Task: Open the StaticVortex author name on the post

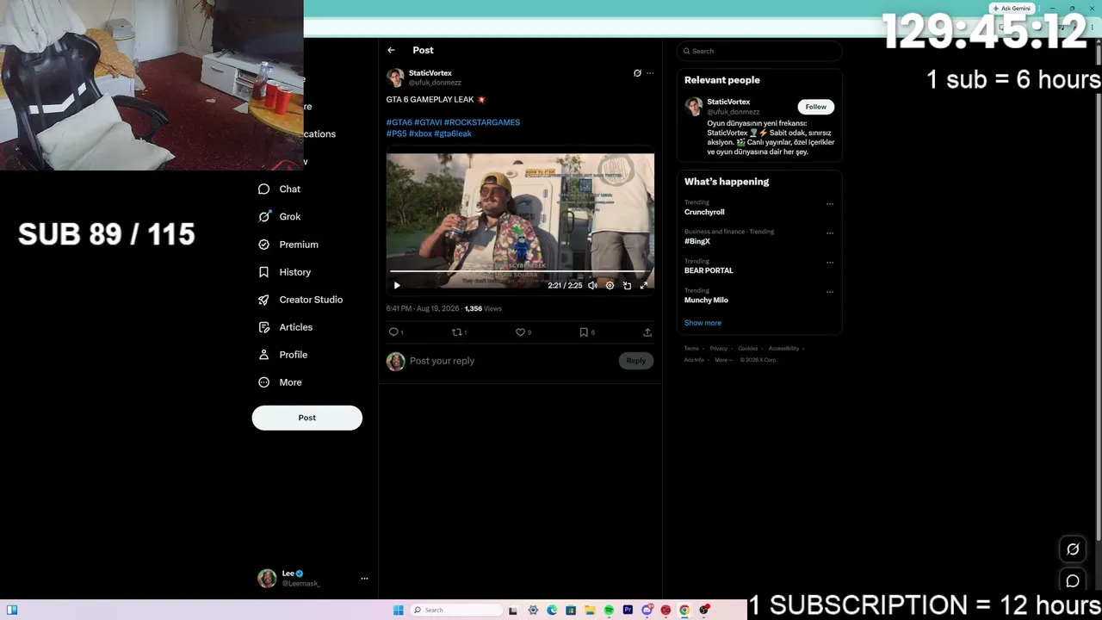Action: 430,73
